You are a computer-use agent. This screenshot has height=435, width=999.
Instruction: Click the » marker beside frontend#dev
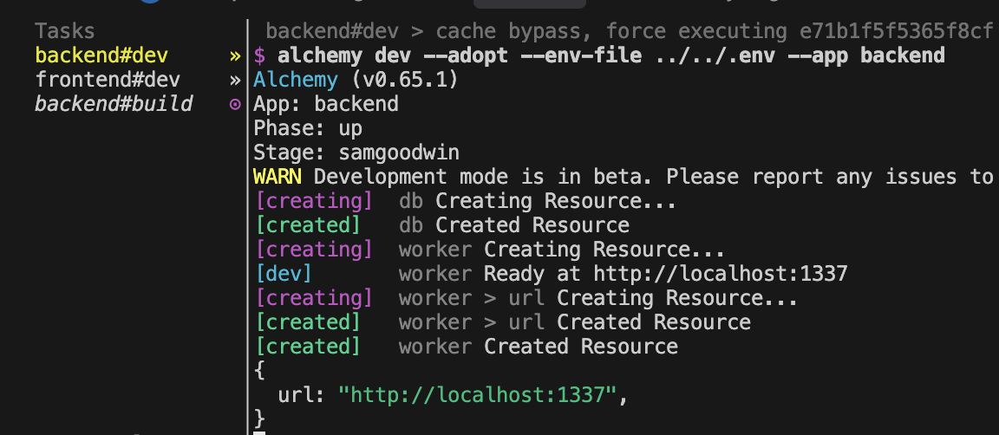[x=234, y=81]
